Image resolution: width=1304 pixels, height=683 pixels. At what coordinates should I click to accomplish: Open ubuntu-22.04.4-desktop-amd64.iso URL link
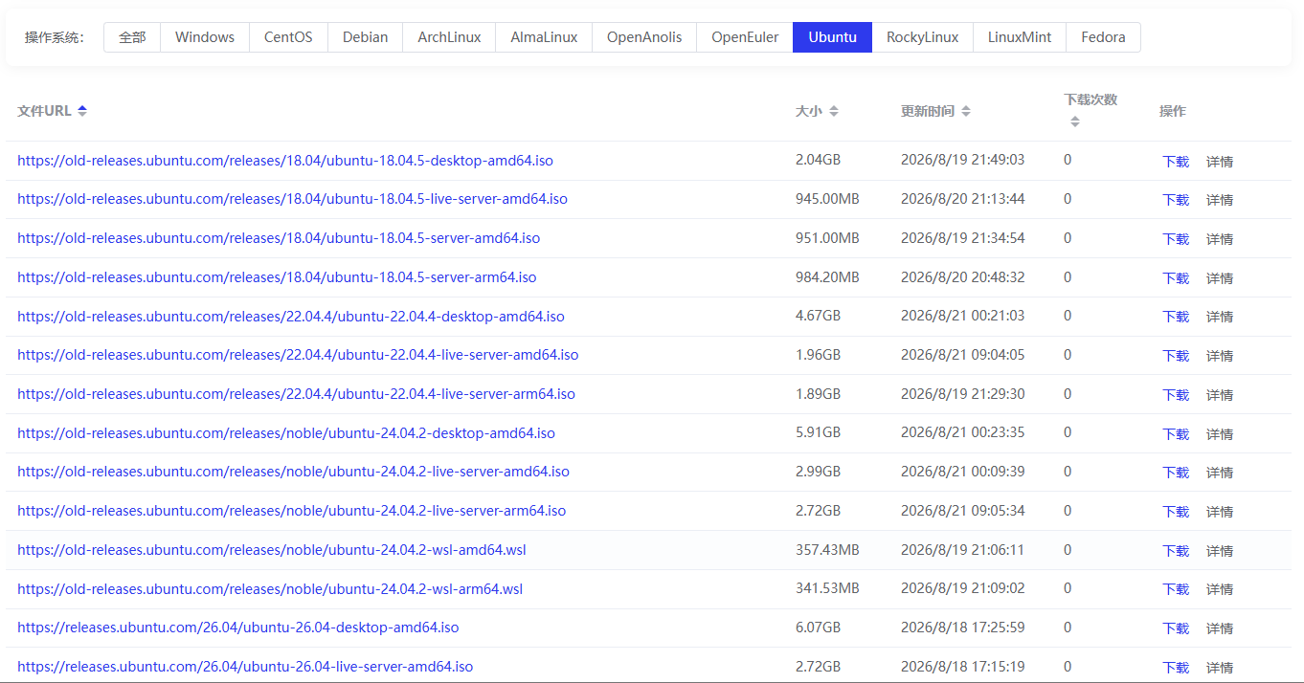(x=291, y=317)
